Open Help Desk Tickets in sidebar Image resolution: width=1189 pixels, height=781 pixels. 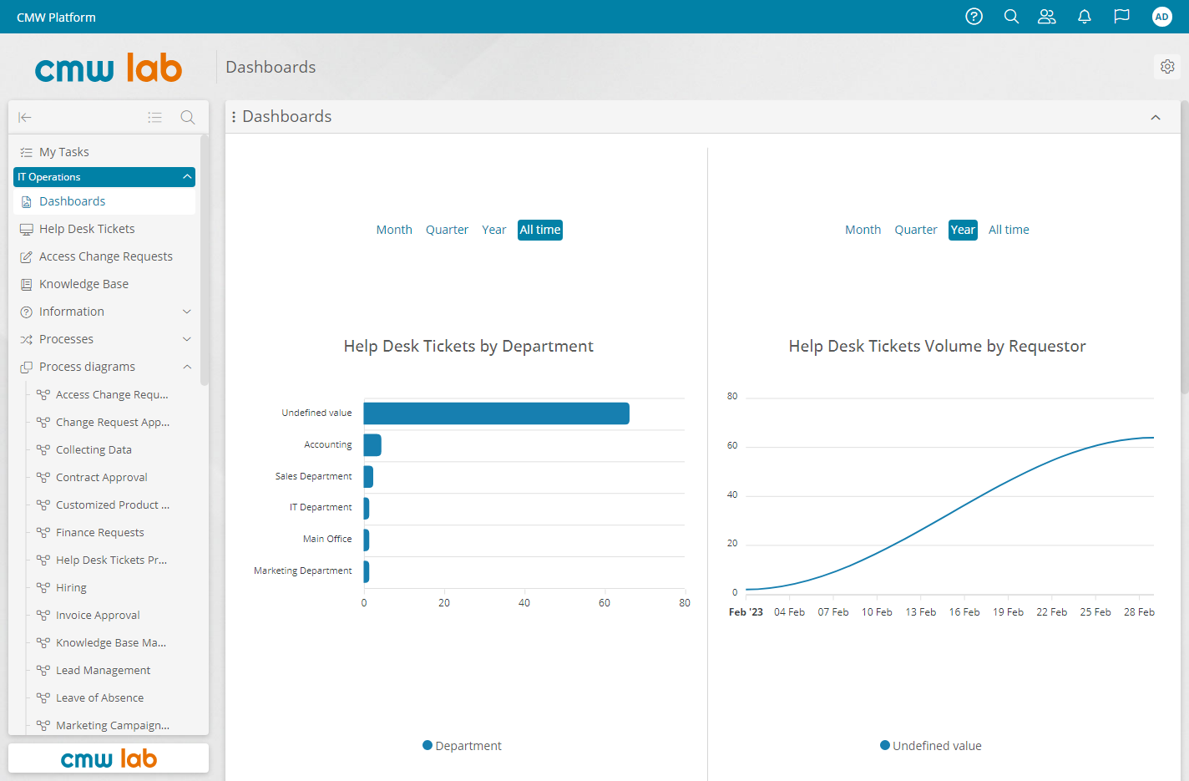point(87,229)
